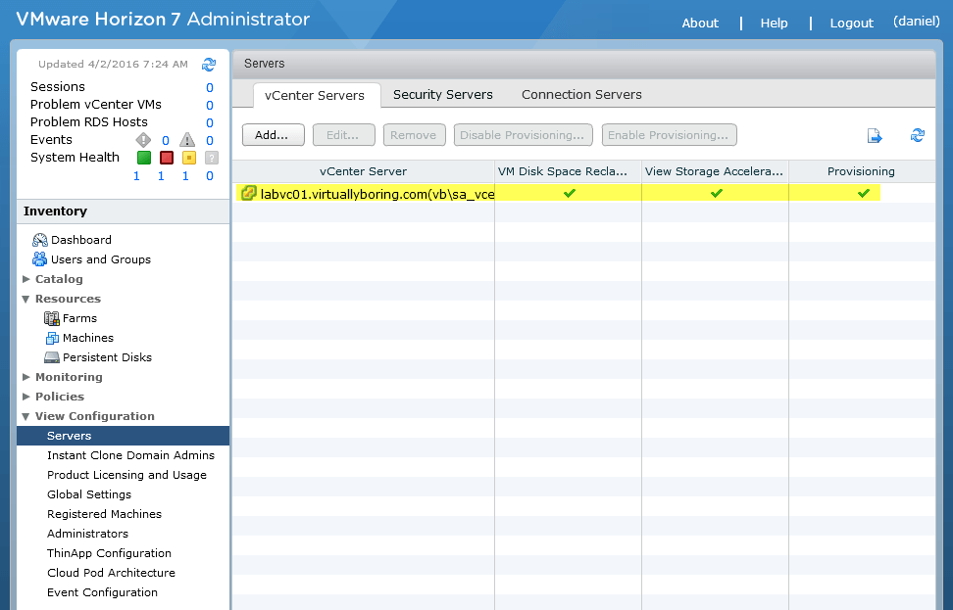Switch to the Security Servers tab
This screenshot has width=953, height=610.
(443, 95)
